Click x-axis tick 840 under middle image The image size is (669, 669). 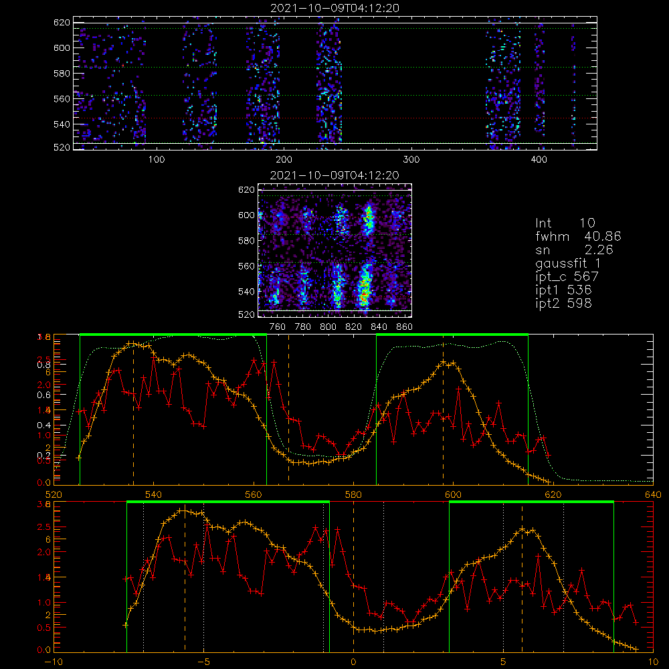pyautogui.click(x=379, y=327)
